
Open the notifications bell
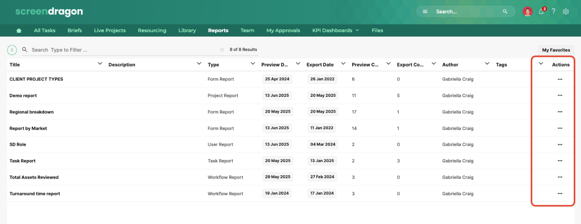point(541,12)
